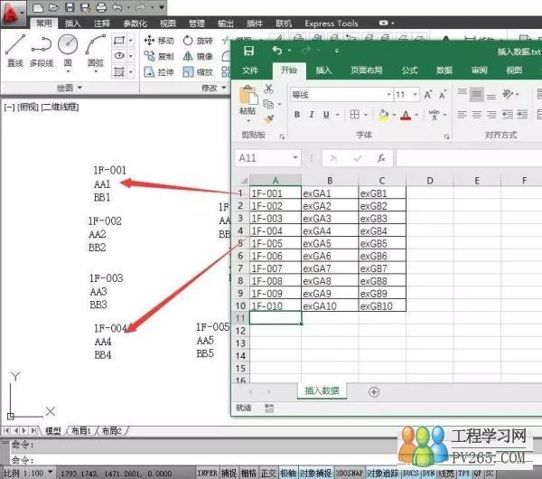Click the Move (移动) tool icon

coord(149,41)
